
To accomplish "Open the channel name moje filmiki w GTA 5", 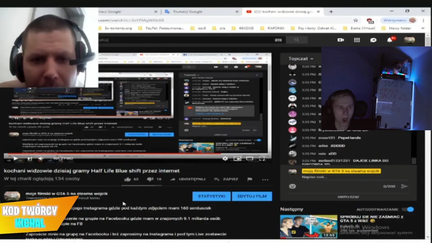I will tap(66, 193).
